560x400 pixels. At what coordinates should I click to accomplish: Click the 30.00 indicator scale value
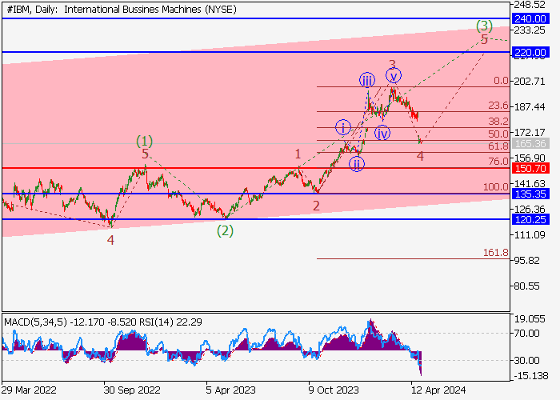pyautogui.click(x=526, y=361)
